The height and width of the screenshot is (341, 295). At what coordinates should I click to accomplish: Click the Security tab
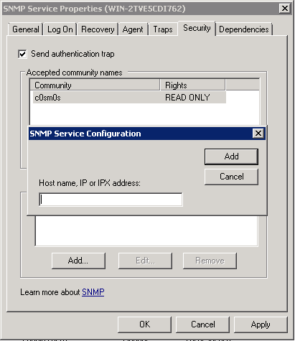pos(197,28)
